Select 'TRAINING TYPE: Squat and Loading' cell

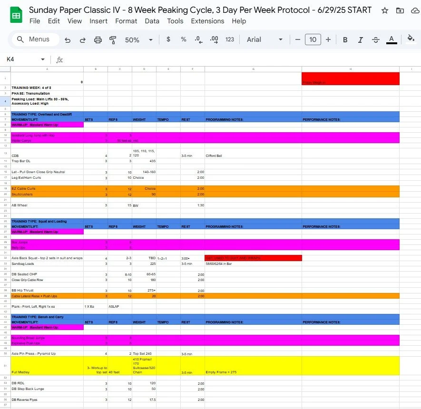(x=47, y=222)
